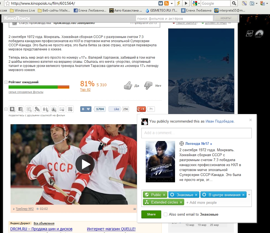The image size is (270, 233).
Task: Click the искать! button
Action: pyautogui.click(x=226, y=18)
